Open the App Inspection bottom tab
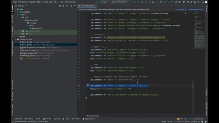219x123 pixels. coord(89,119)
